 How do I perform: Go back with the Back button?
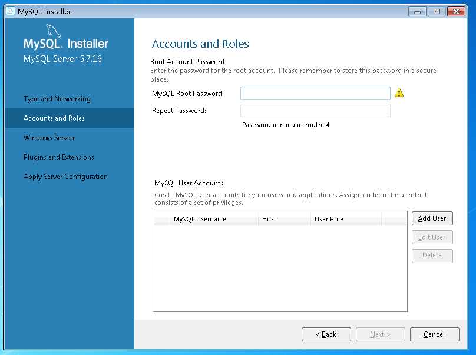click(x=326, y=334)
